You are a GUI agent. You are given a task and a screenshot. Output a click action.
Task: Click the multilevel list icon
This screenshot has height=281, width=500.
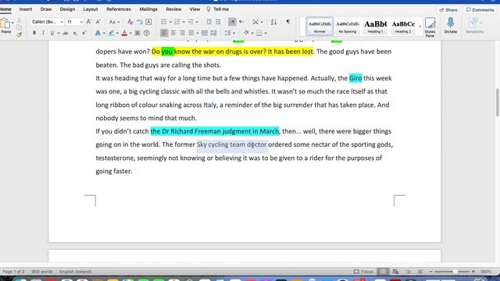[191, 22]
